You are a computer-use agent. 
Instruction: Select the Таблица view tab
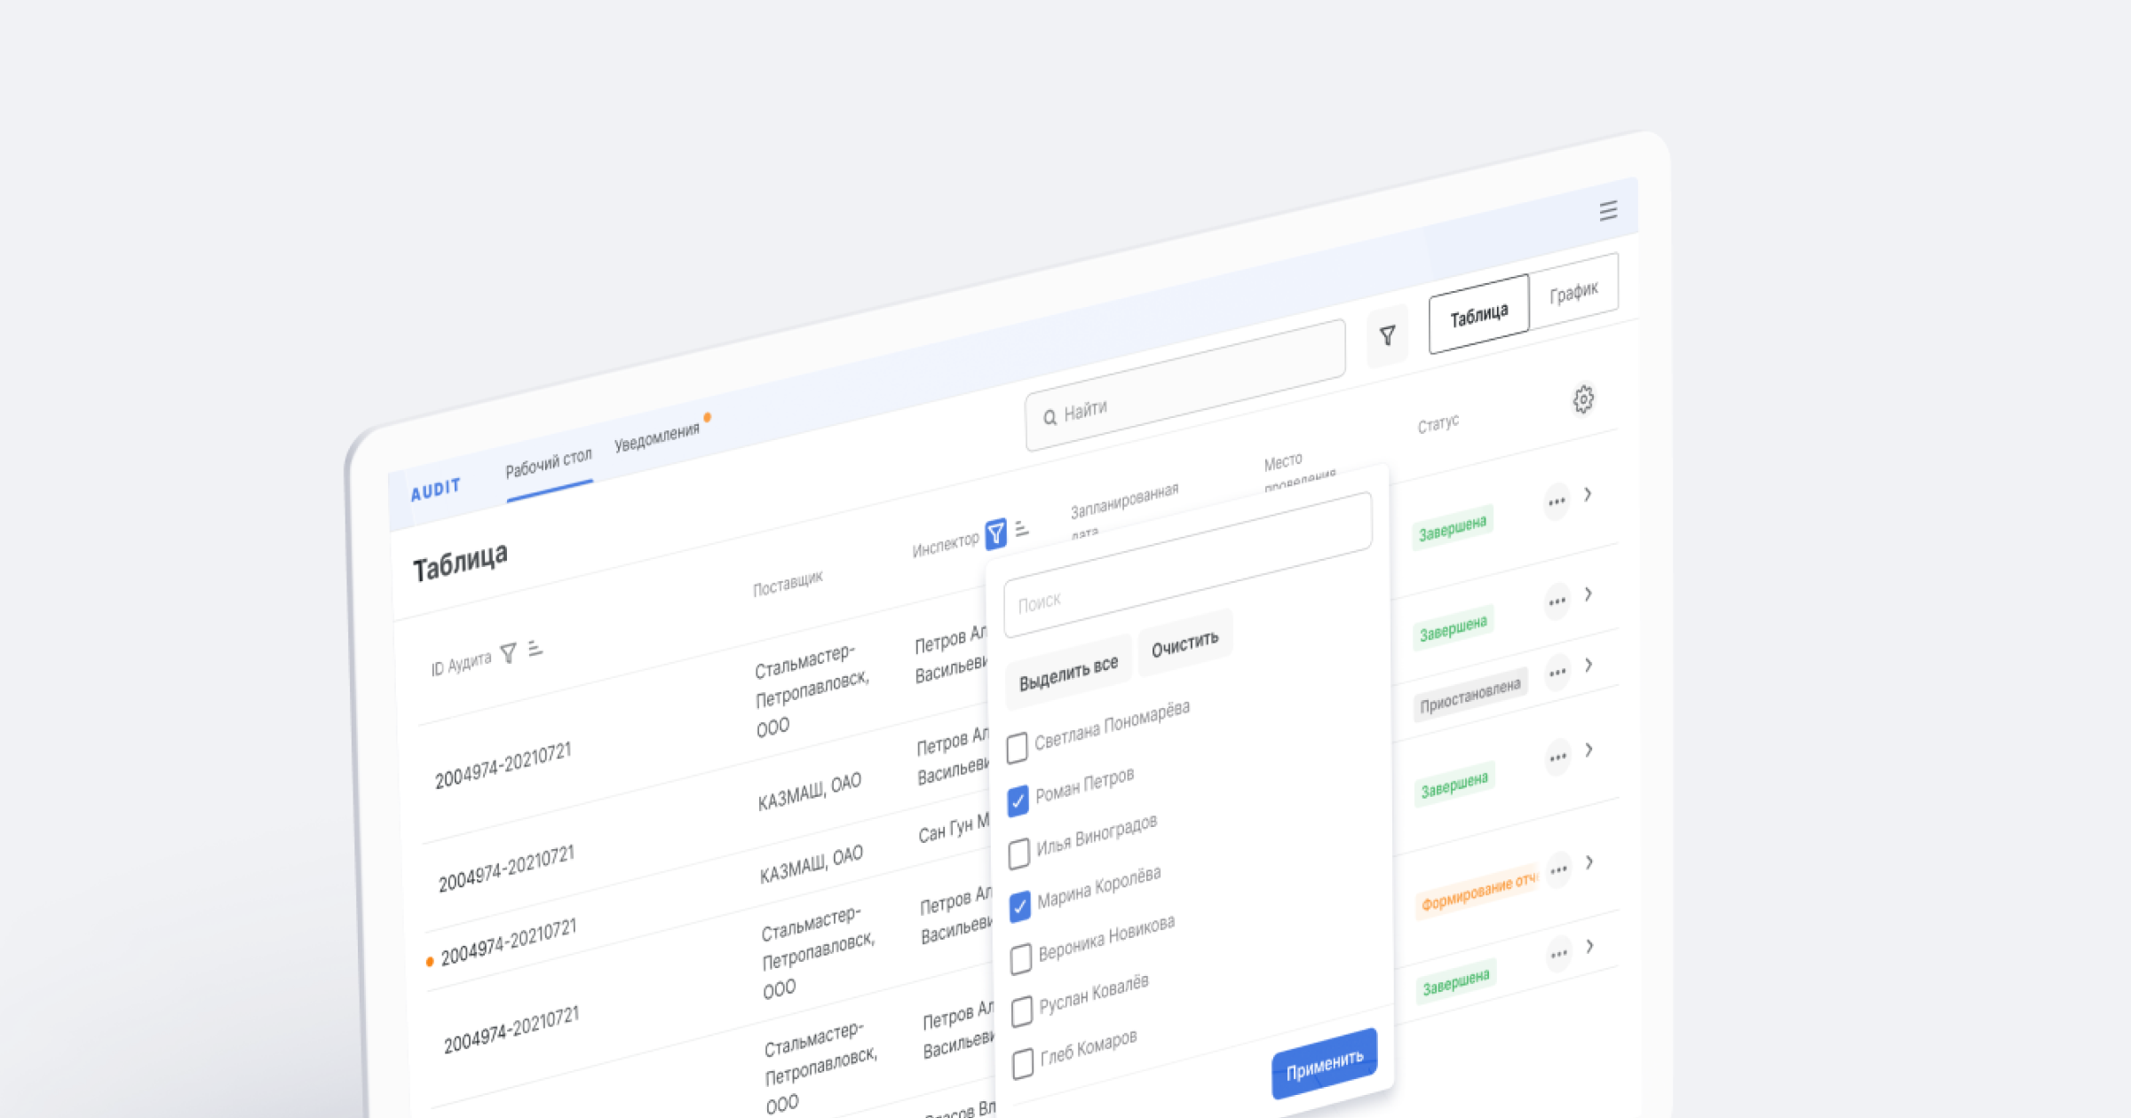pyautogui.click(x=1479, y=315)
